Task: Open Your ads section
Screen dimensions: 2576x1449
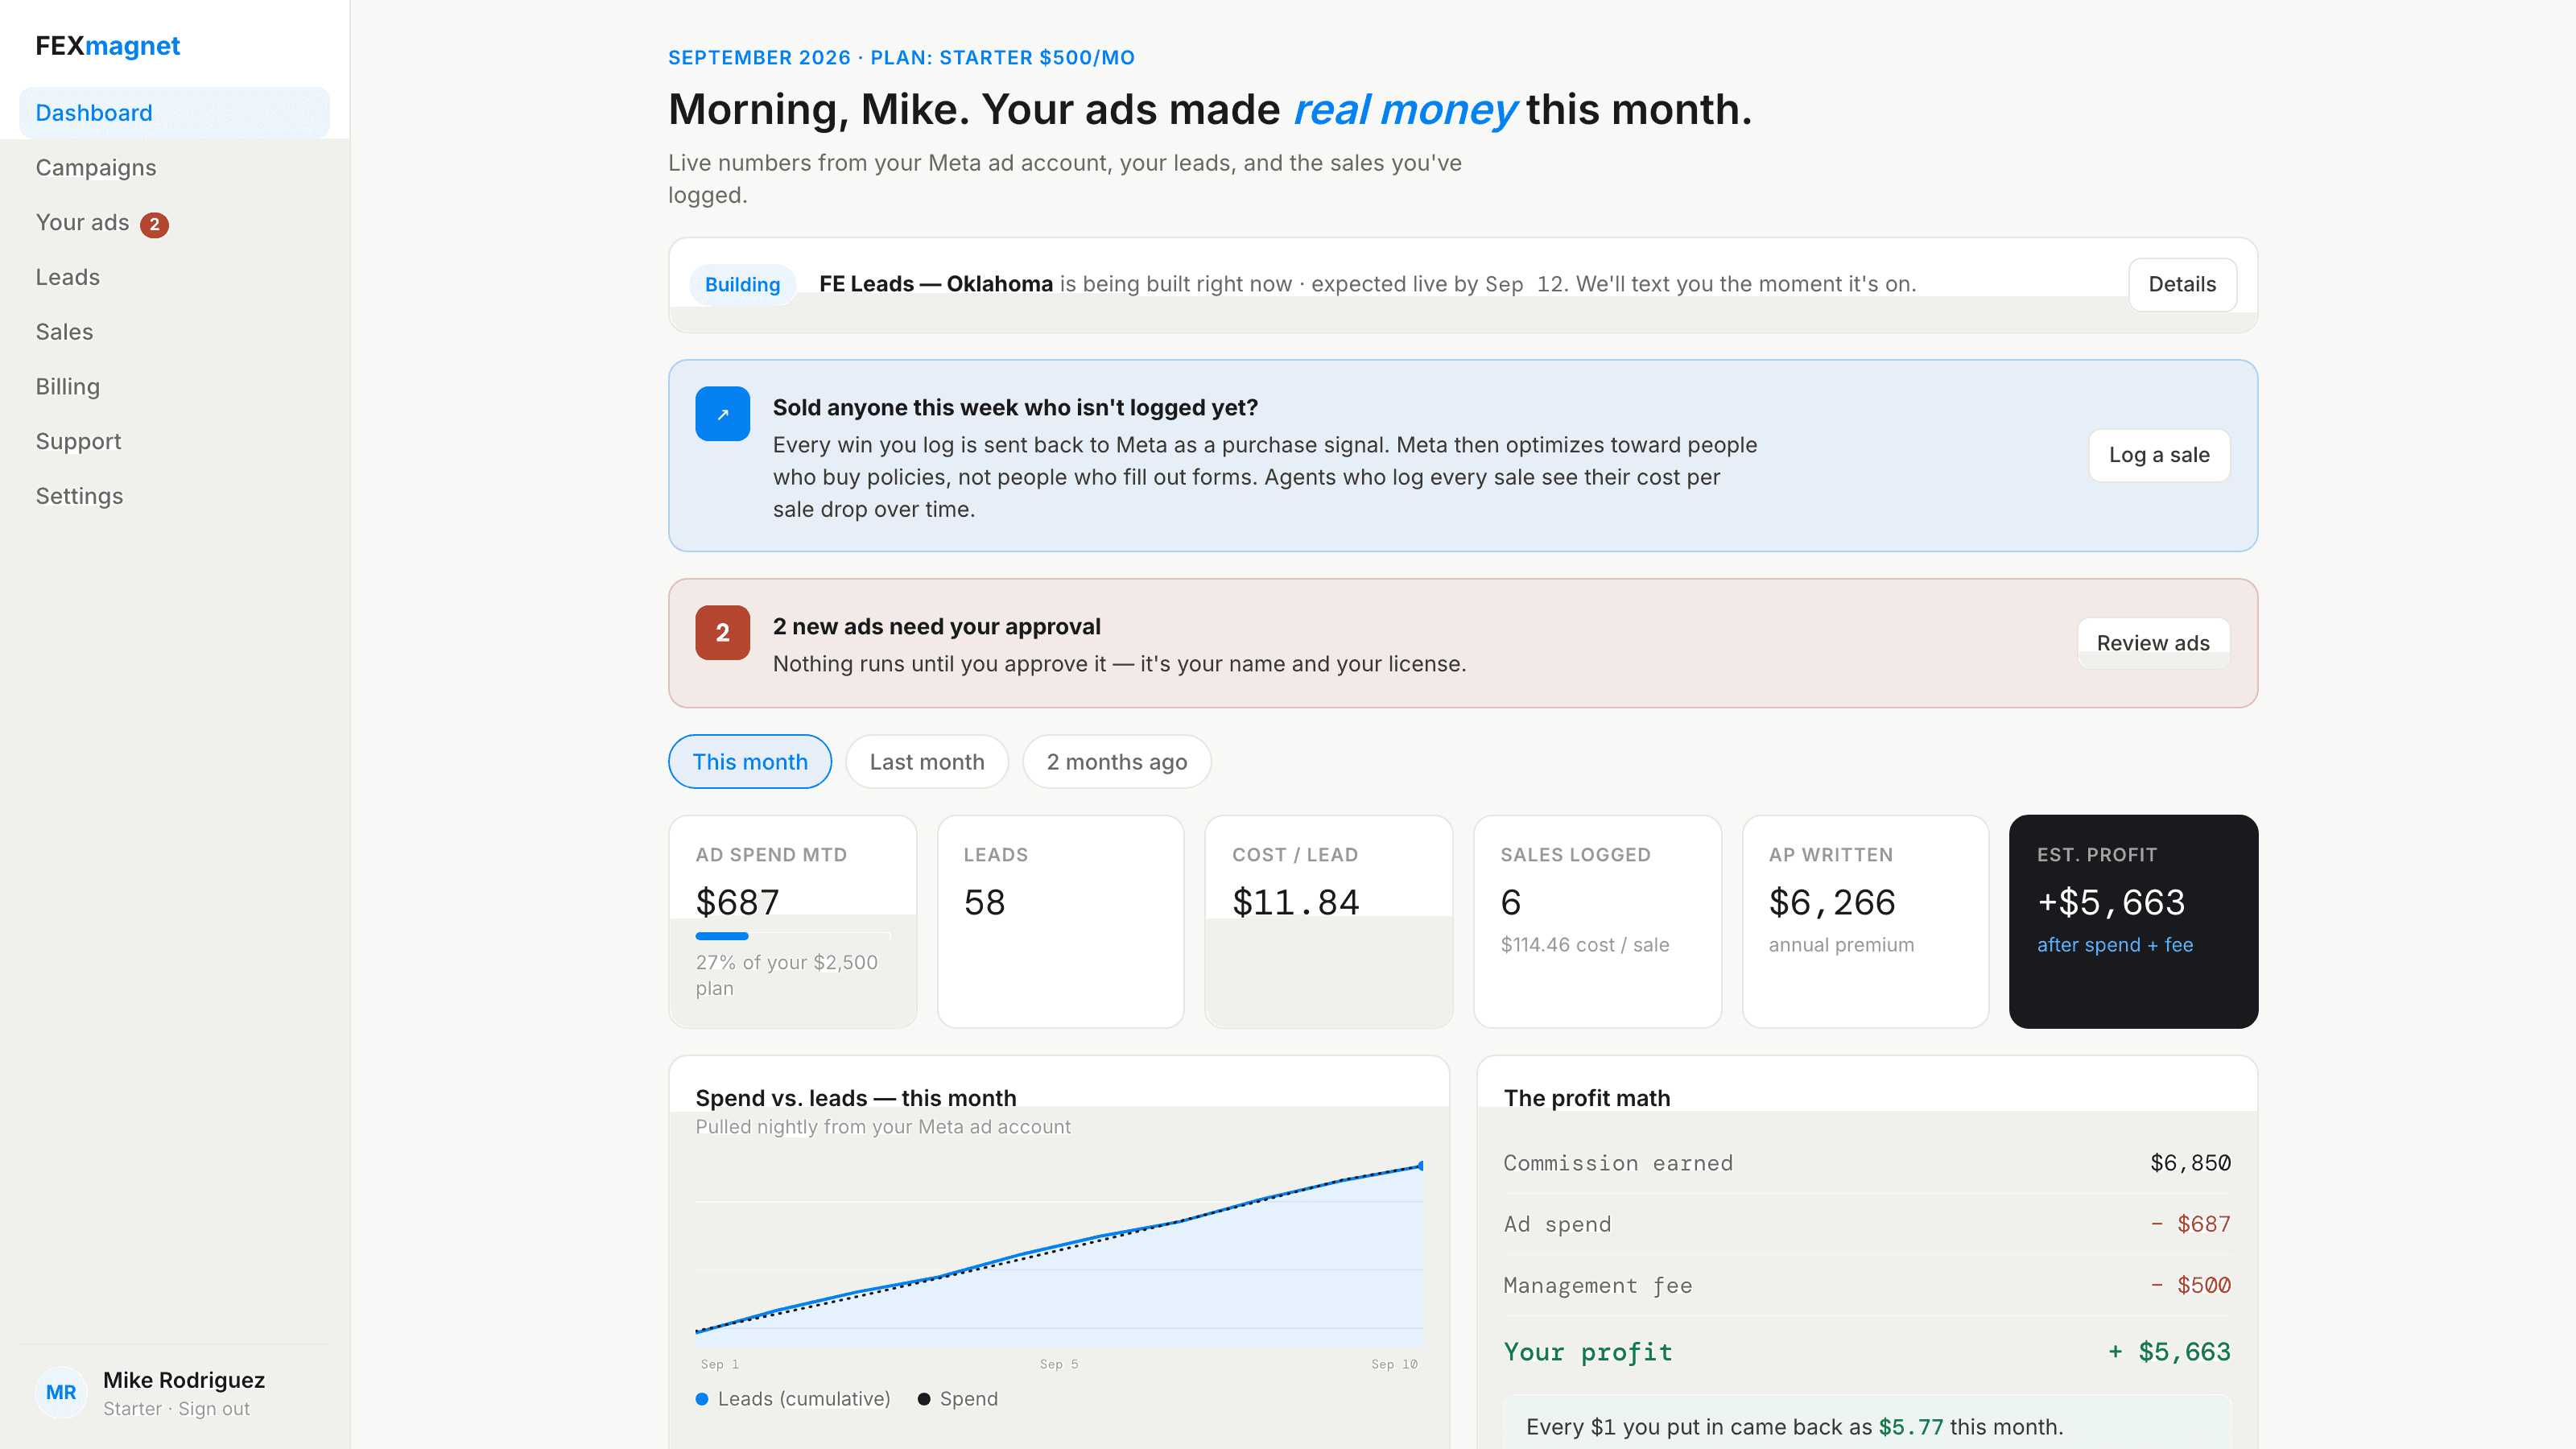Action: point(83,222)
